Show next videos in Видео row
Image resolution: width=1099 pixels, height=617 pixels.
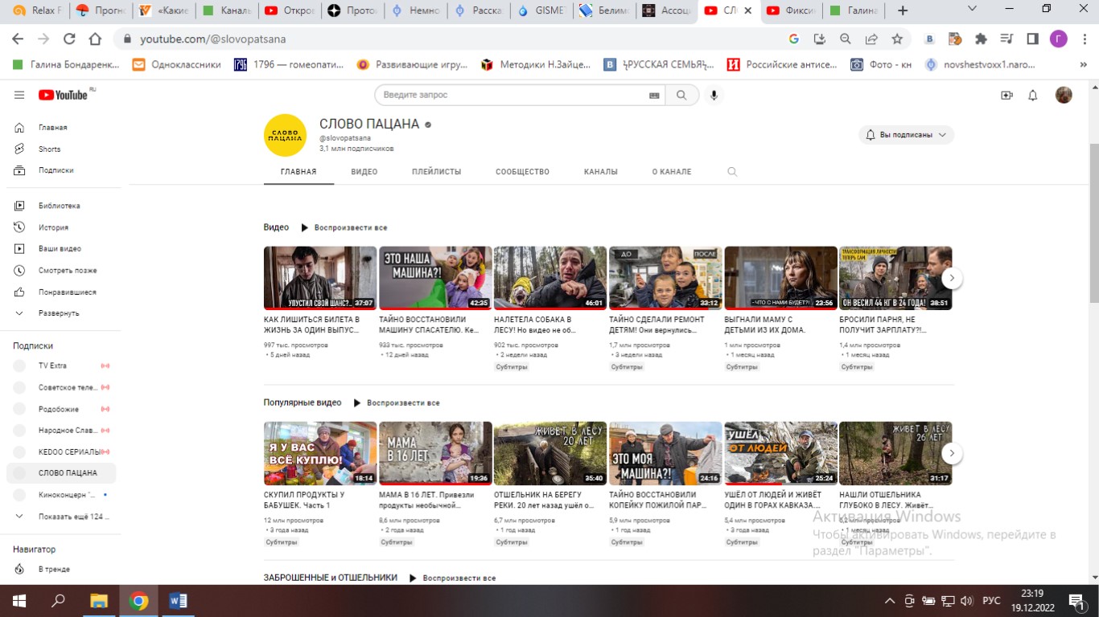(952, 278)
